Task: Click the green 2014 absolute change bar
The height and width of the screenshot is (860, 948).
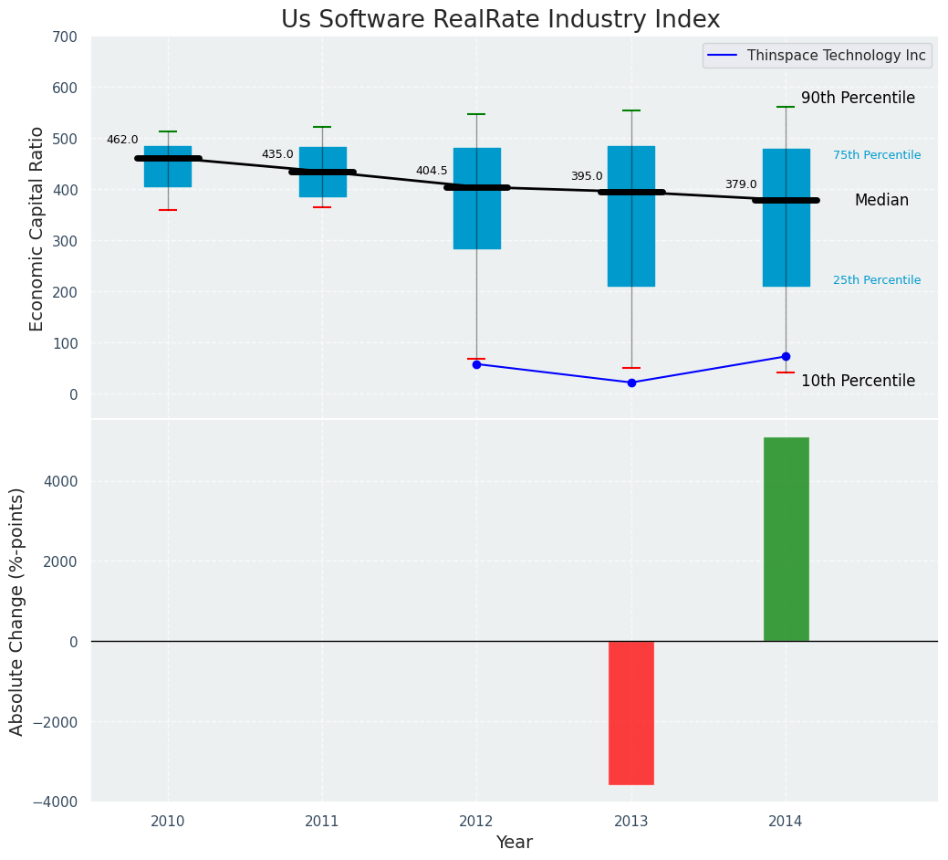Action: [786, 540]
